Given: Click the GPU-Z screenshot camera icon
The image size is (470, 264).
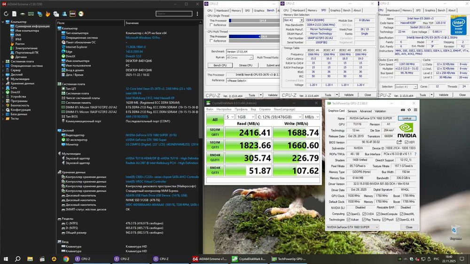Looking at the screenshot, I should 403,110.
